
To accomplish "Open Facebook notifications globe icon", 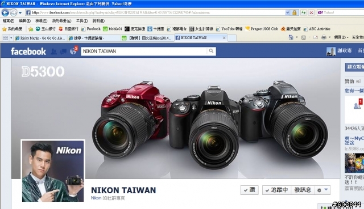I will (73, 52).
